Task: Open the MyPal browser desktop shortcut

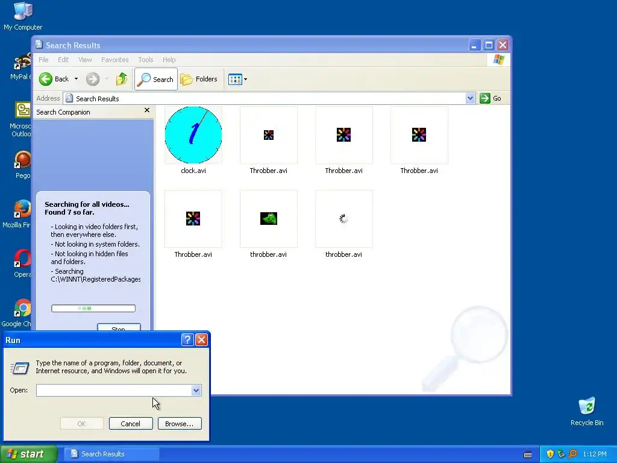Action: pos(22,66)
